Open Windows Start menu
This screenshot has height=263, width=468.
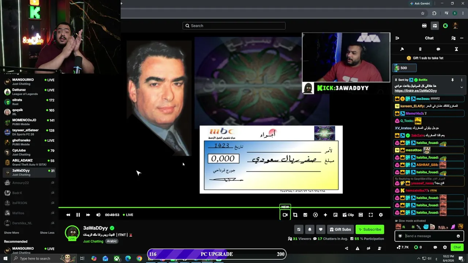click(x=5, y=259)
